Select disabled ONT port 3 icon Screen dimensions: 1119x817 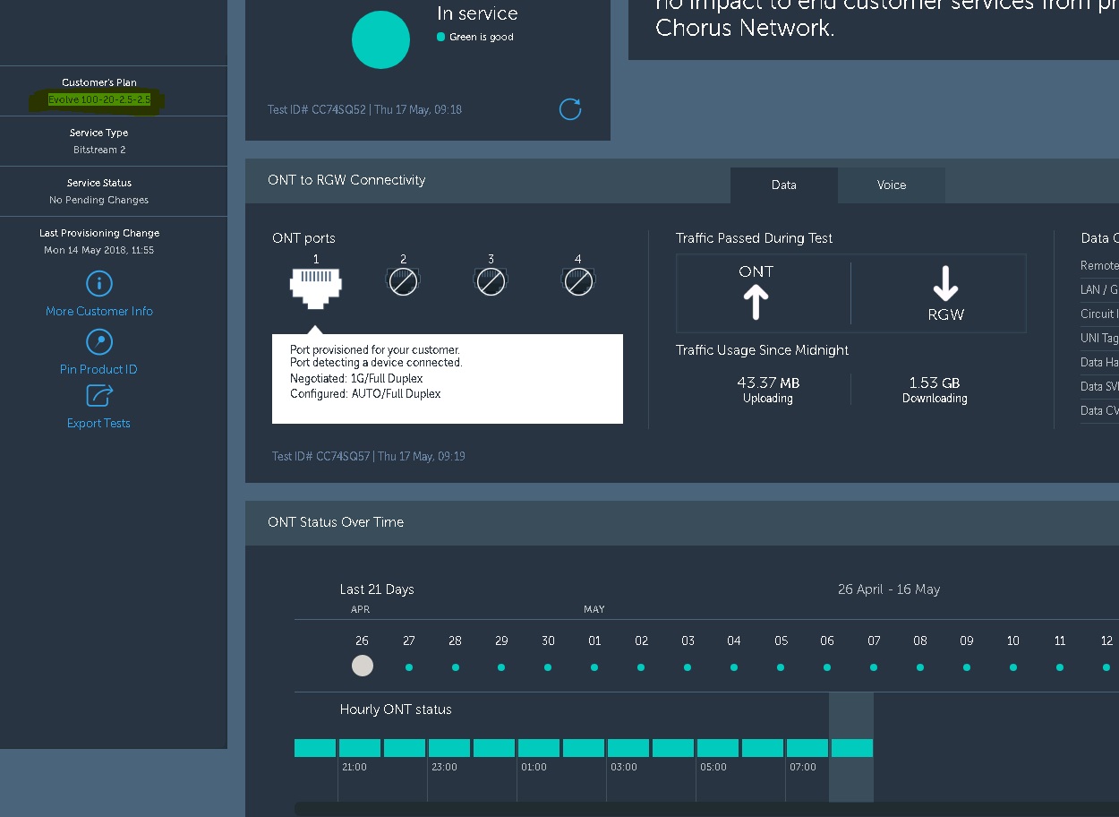coord(491,283)
